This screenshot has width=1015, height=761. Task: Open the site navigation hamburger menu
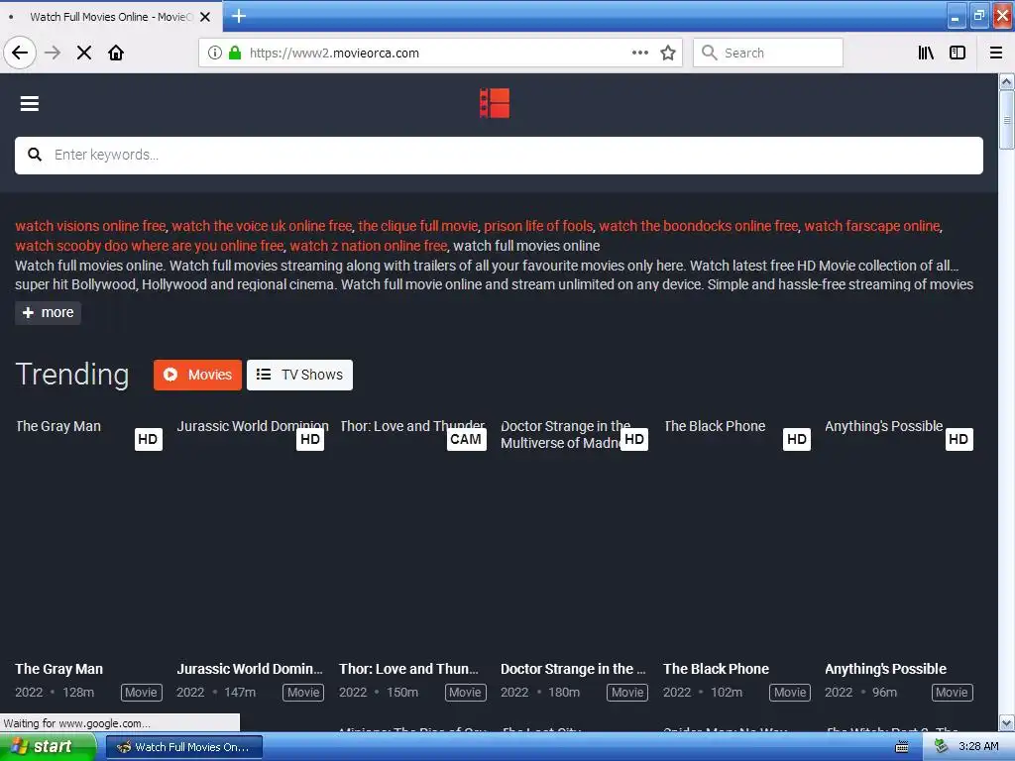pyautogui.click(x=29, y=103)
